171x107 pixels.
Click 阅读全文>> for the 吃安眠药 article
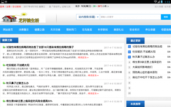point(93,75)
